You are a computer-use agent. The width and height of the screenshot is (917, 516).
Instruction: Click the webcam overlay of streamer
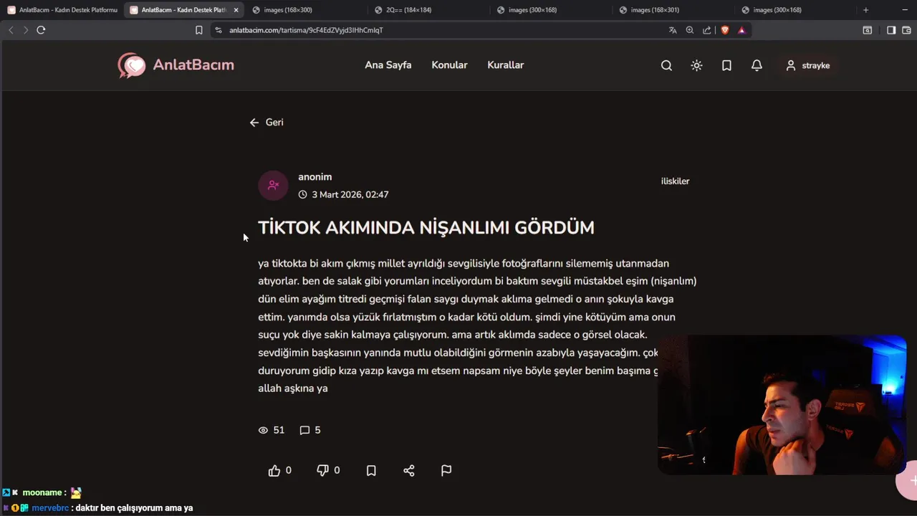point(782,406)
